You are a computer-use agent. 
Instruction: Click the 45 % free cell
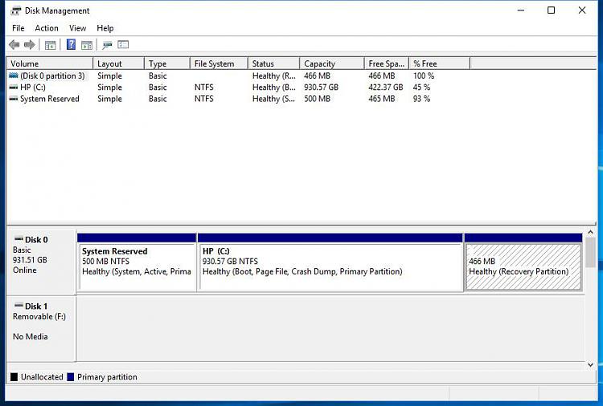pos(421,87)
